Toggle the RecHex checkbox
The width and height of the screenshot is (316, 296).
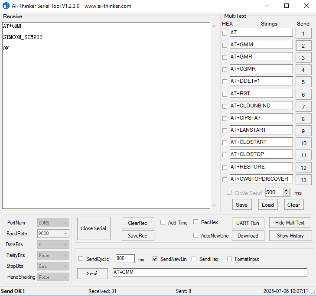tap(196, 222)
